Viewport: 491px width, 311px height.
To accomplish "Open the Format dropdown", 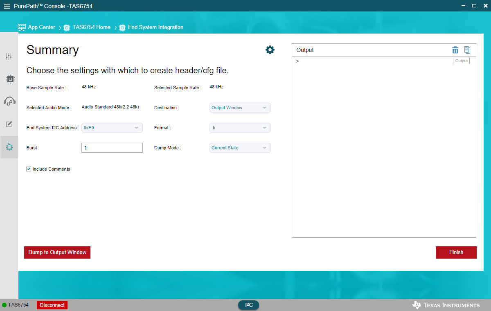I will [240, 128].
